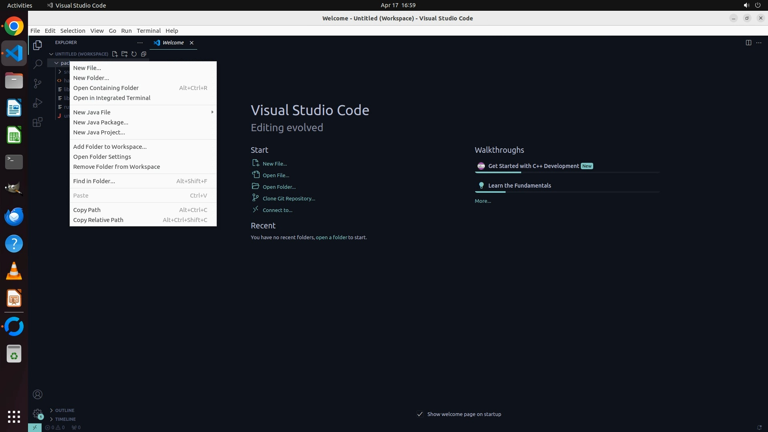
Task: Choose Open in Integrated Terminal
Action: [112, 98]
